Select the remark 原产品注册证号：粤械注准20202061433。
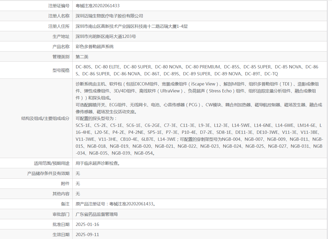 (116, 204)
